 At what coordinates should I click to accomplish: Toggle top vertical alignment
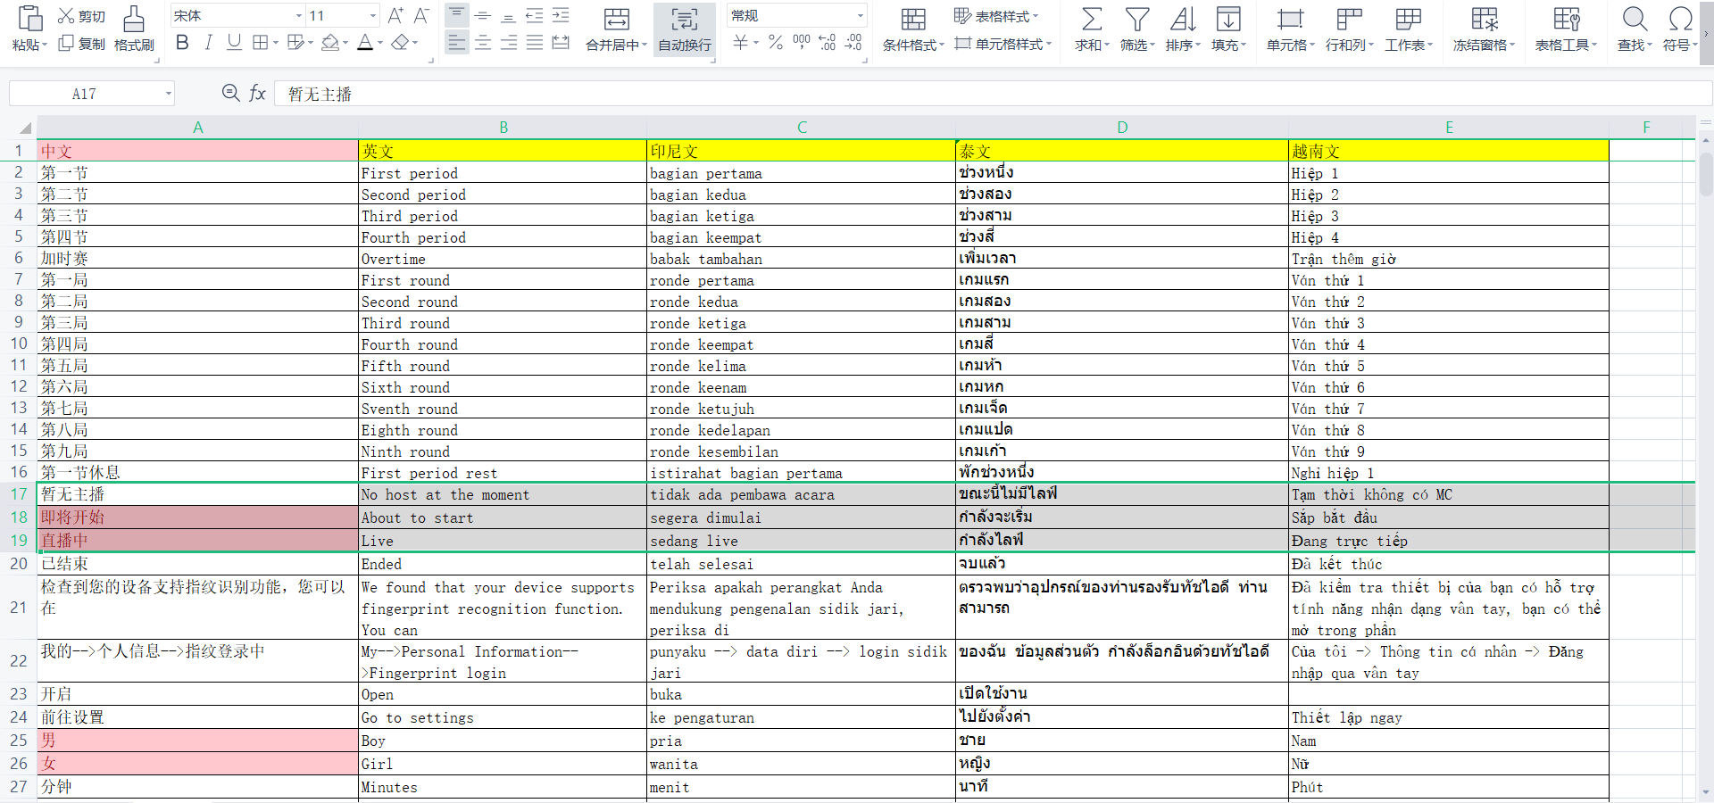(456, 15)
